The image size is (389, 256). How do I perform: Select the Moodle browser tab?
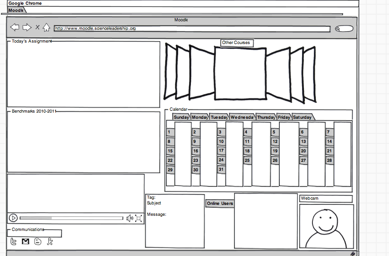pyautogui.click(x=16, y=10)
